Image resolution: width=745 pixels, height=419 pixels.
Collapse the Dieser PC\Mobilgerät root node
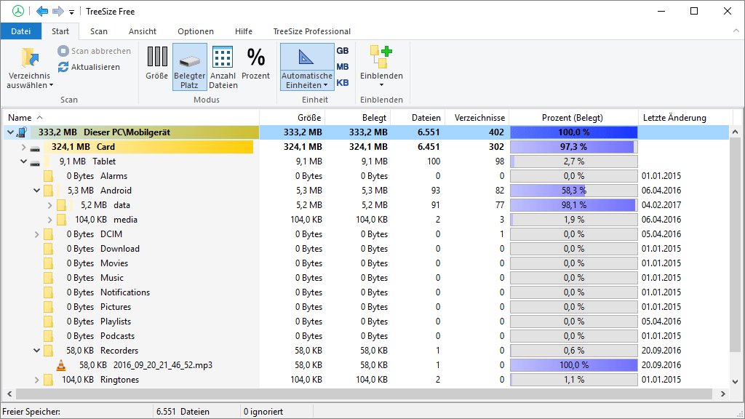coord(10,132)
